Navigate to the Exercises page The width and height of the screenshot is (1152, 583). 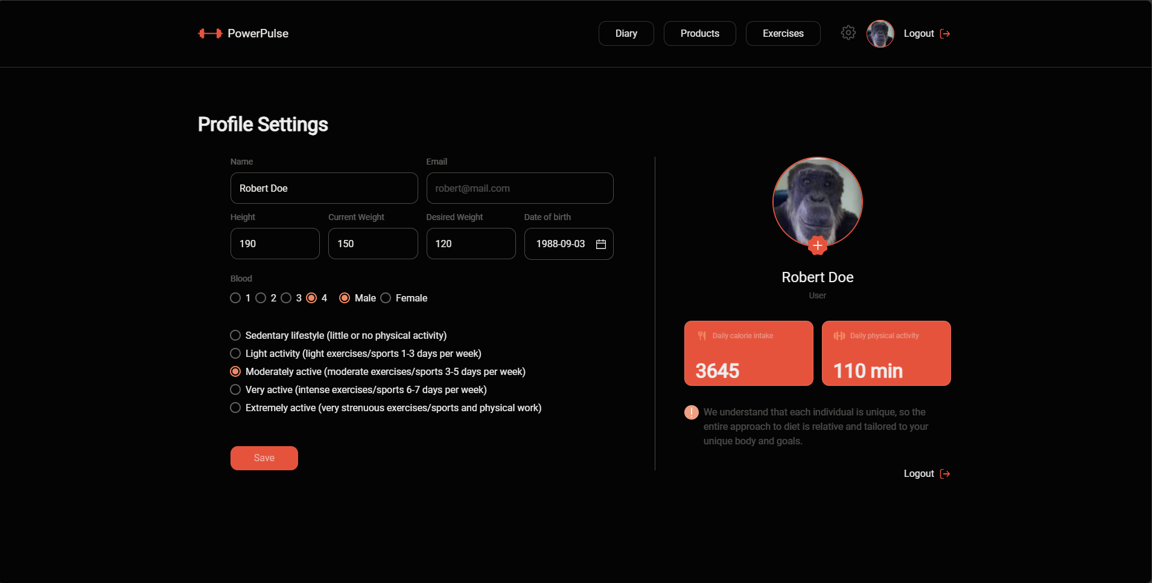[x=783, y=34]
